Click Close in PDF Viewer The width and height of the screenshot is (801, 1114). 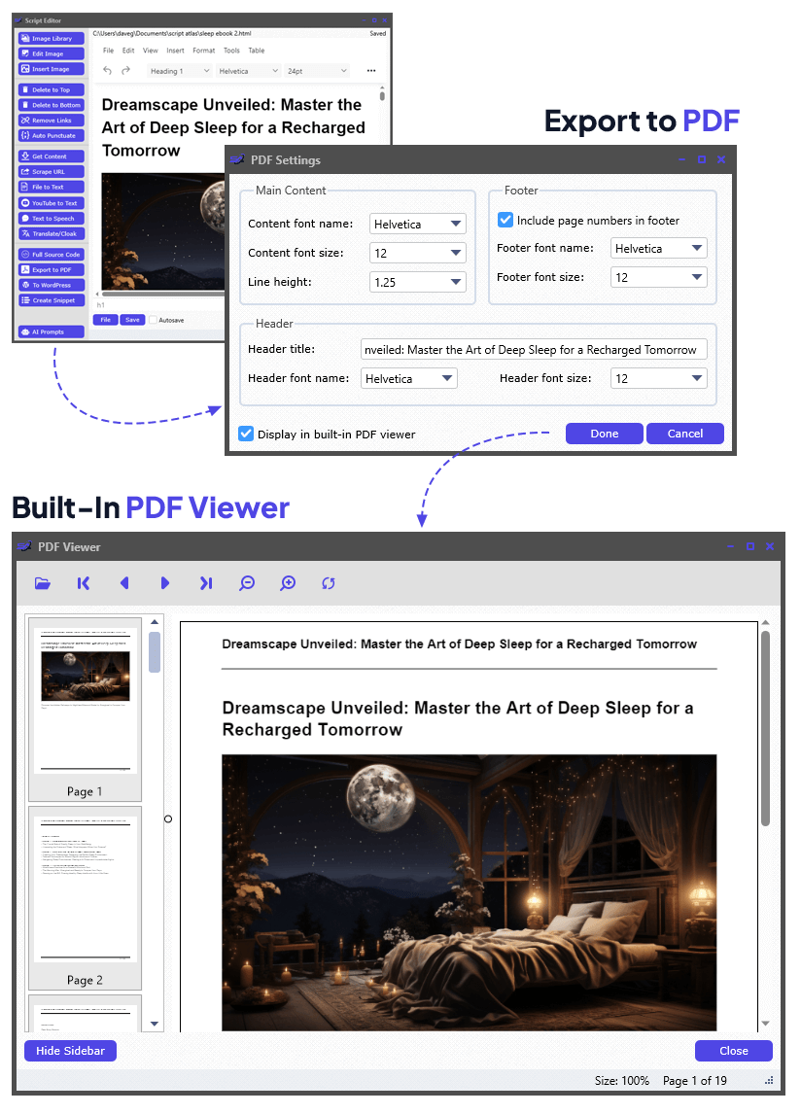point(734,1051)
